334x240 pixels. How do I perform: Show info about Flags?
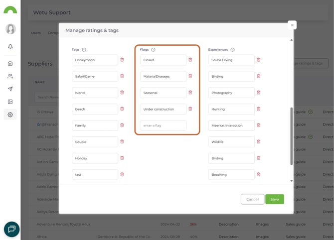click(x=154, y=50)
